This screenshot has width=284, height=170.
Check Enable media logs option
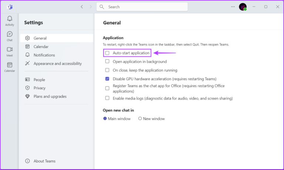tap(107, 98)
